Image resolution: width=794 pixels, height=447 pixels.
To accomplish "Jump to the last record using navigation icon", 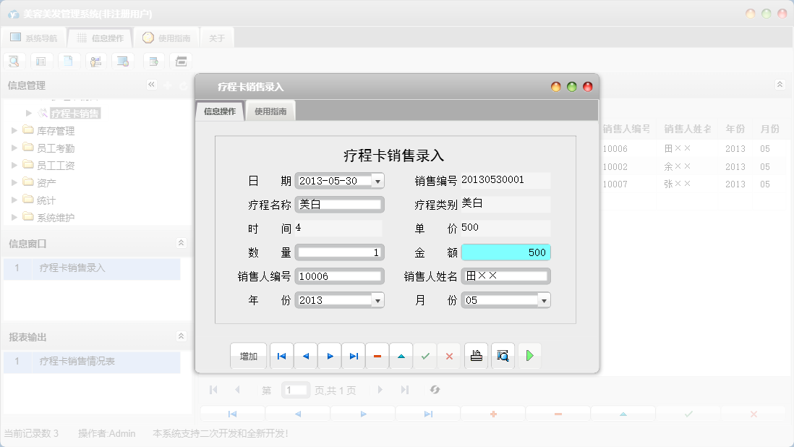I will pos(353,355).
